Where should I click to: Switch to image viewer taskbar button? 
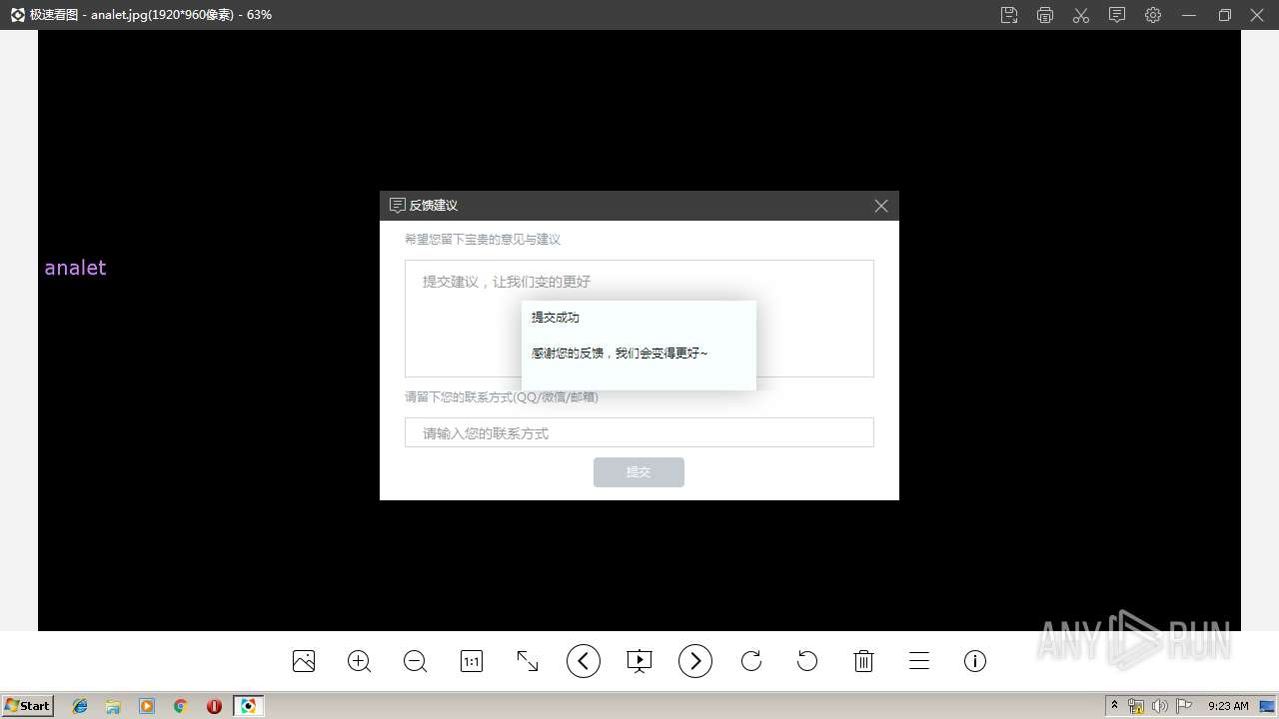(x=248, y=706)
